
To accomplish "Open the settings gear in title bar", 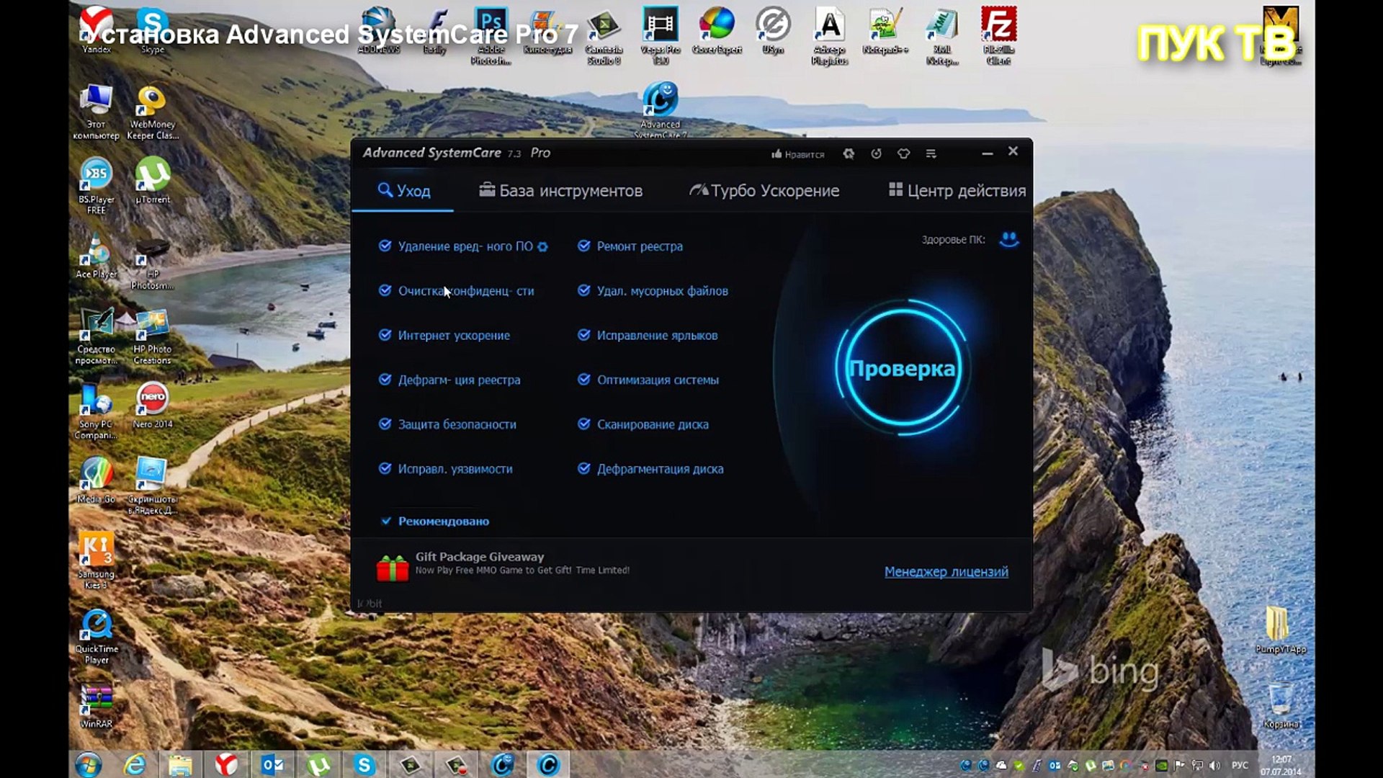I will point(849,153).
